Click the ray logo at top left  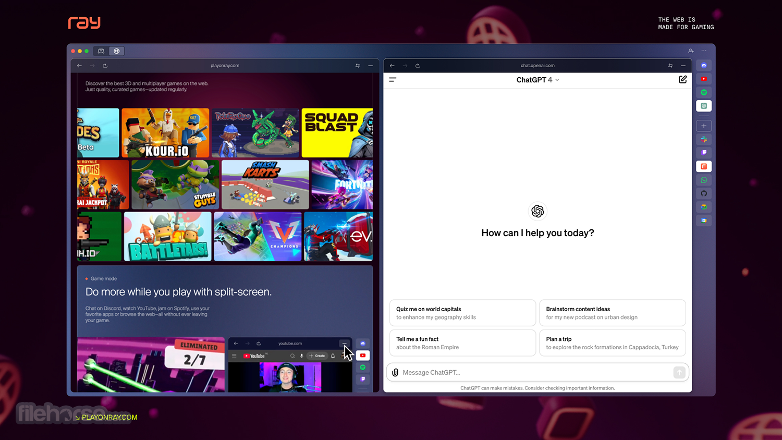pyautogui.click(x=84, y=22)
